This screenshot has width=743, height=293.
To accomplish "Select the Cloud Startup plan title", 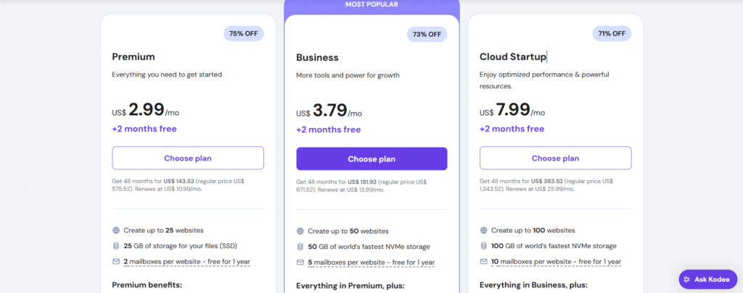I will [513, 56].
